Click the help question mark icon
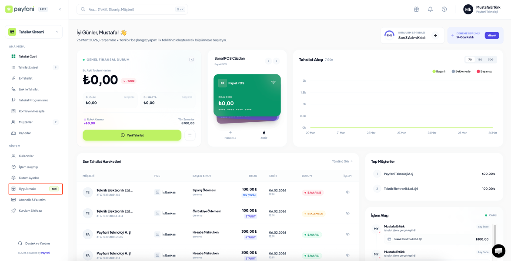Screen dimensions: 511x261 coord(444,9)
